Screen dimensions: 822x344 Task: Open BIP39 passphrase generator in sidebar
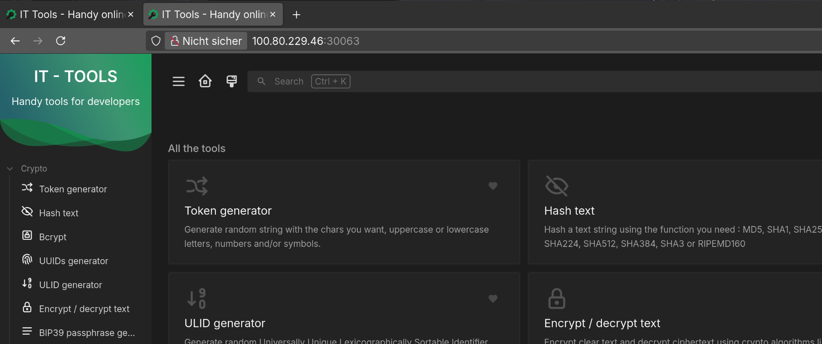[87, 333]
